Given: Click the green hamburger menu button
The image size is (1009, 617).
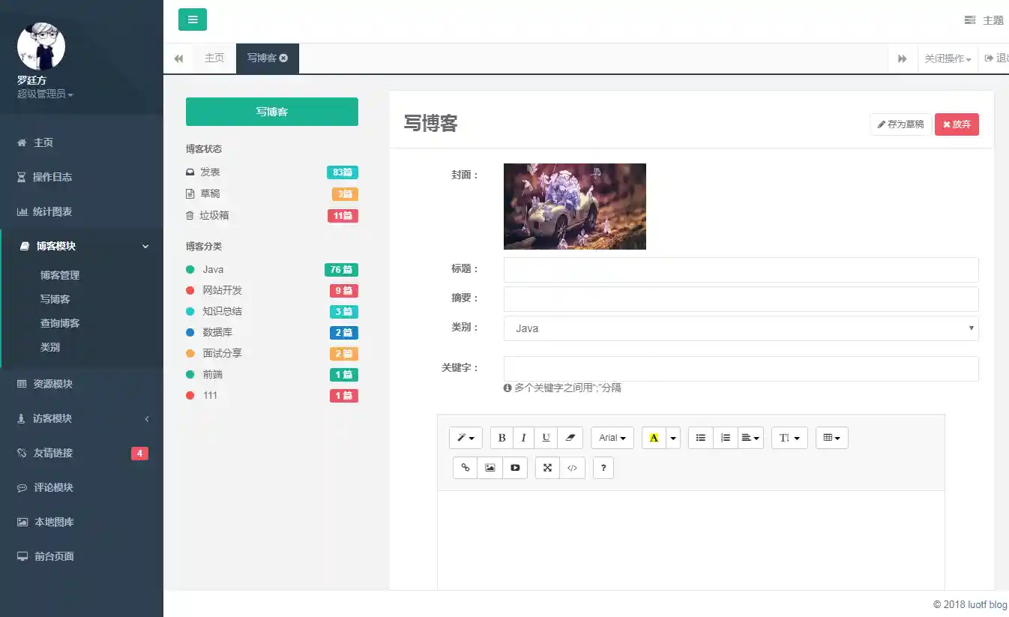Looking at the screenshot, I should (x=193, y=19).
